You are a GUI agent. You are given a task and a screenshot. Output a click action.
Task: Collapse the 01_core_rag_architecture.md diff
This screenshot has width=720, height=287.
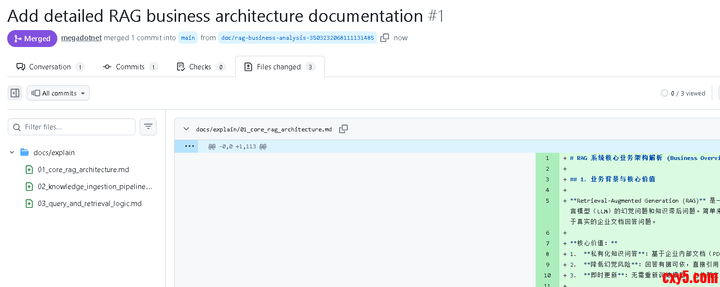coord(186,129)
